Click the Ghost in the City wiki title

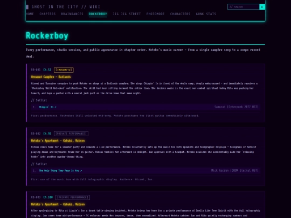66,7
